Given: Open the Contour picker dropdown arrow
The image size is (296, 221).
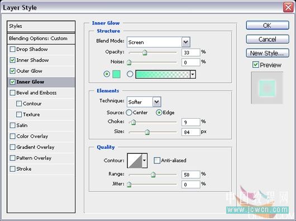Looking at the screenshot, I should [145, 161].
